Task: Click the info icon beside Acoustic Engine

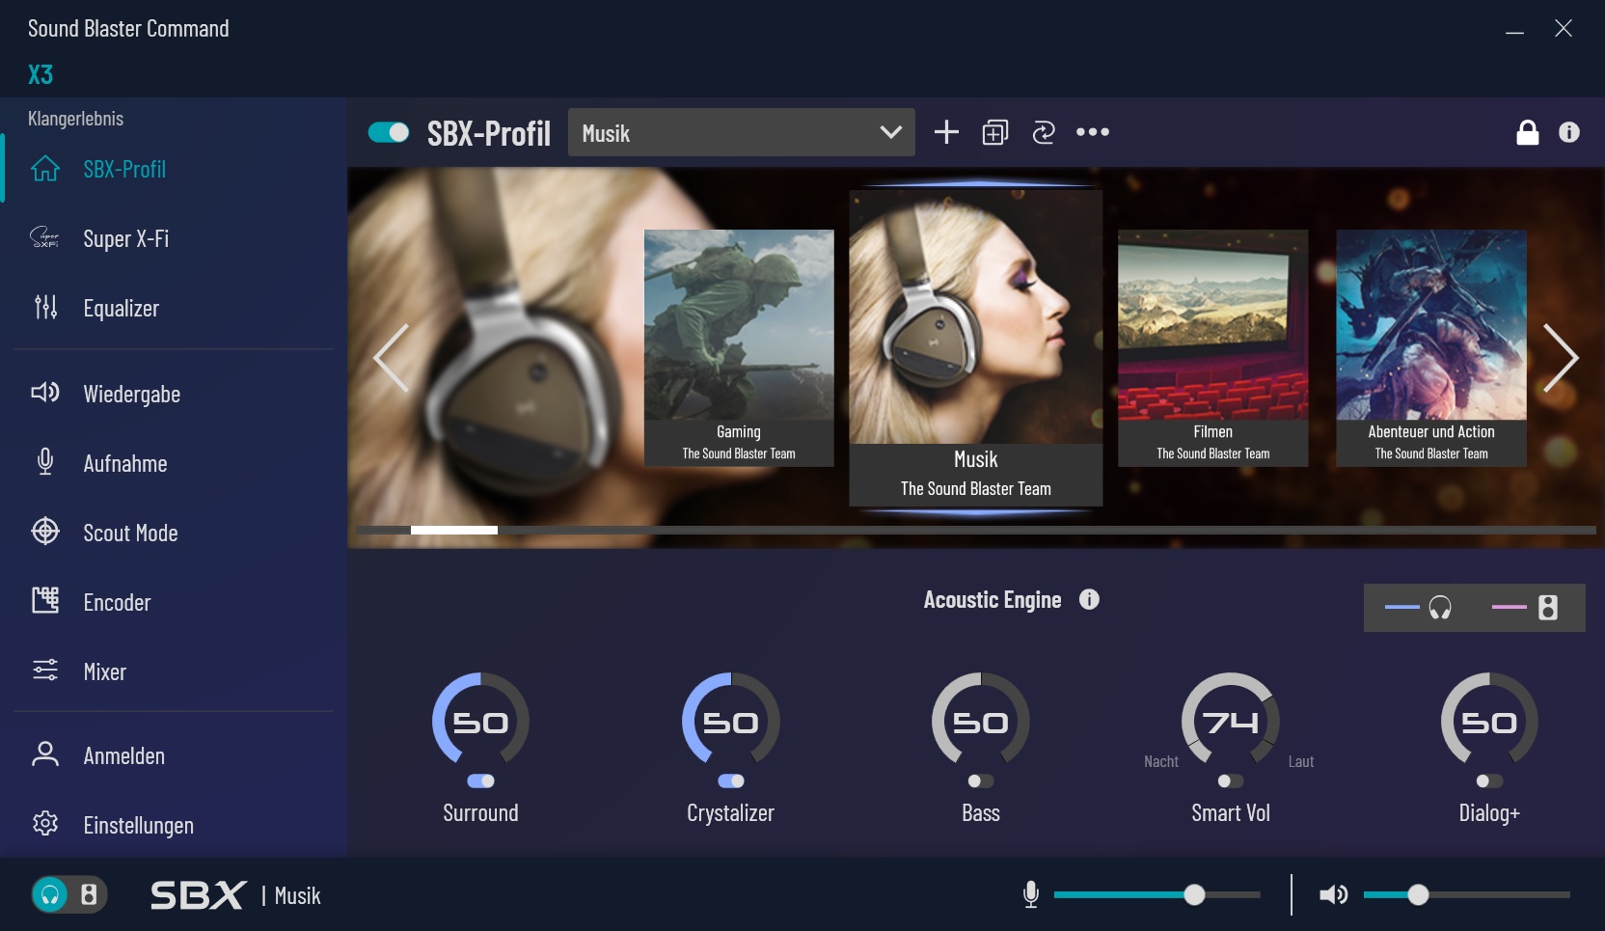Action: coord(1089,599)
